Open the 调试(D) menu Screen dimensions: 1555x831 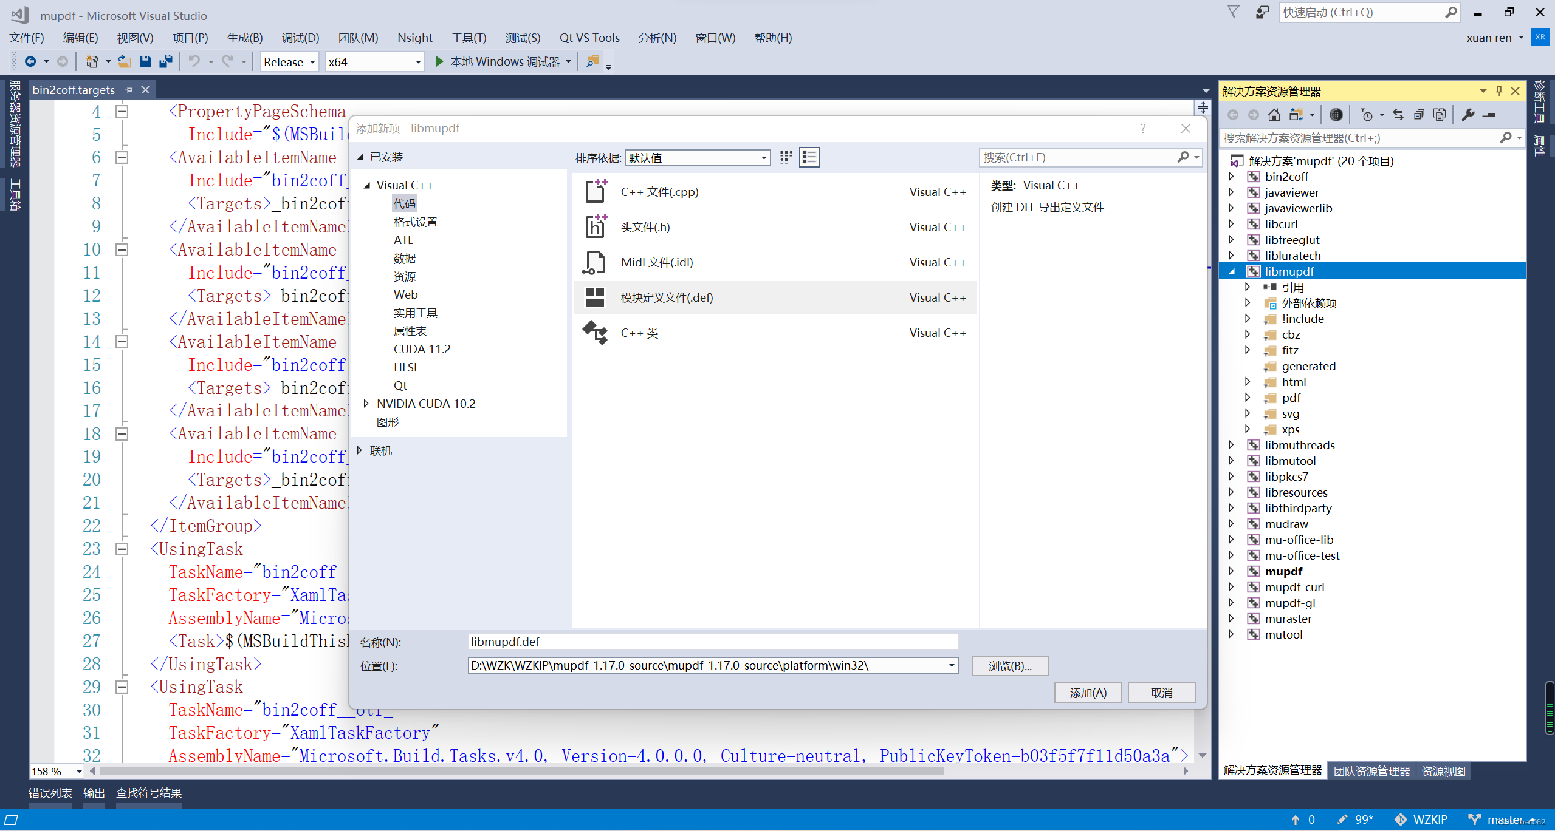[300, 38]
